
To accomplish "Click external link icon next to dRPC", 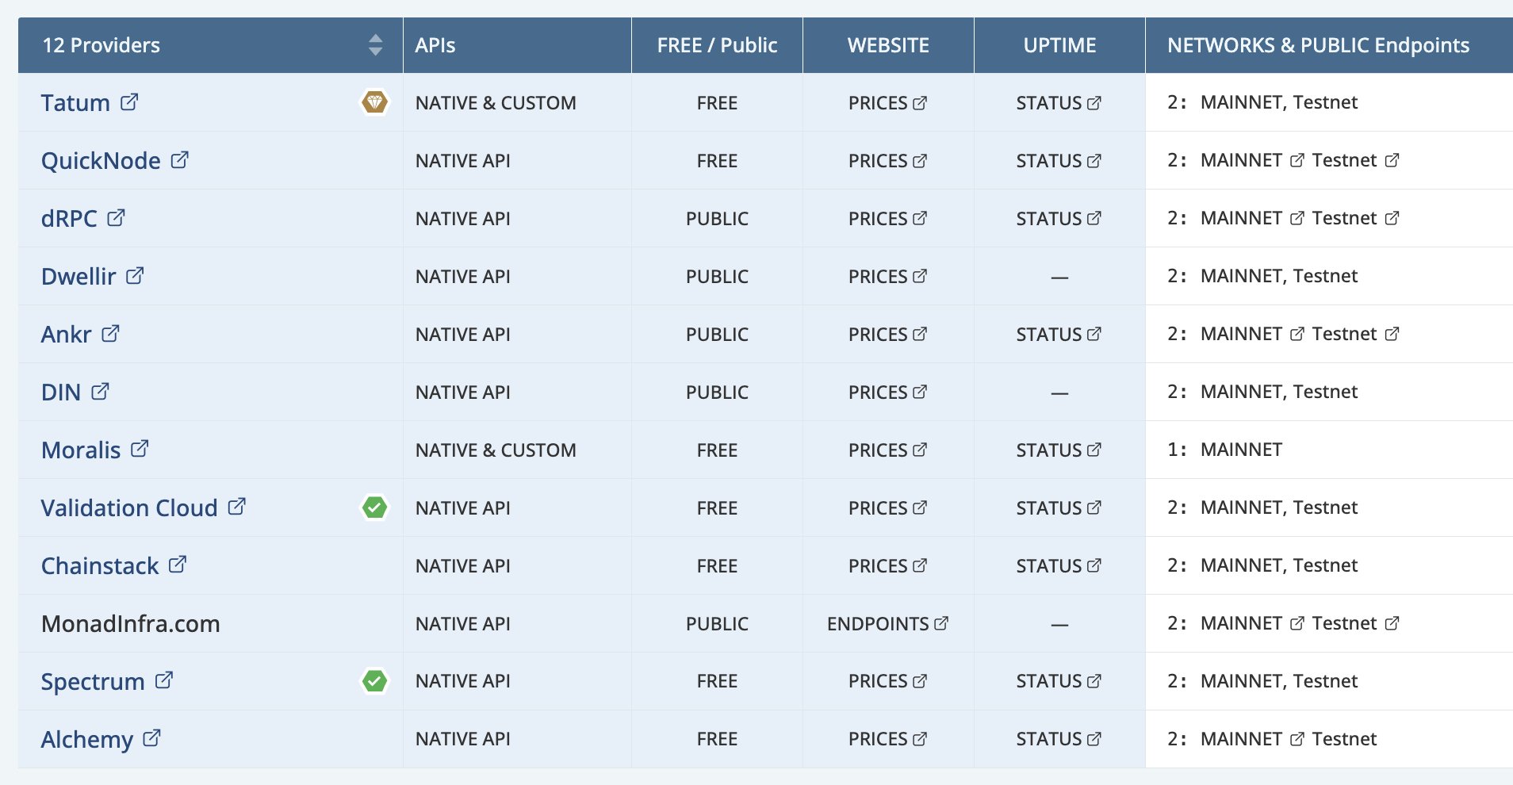I will point(117,217).
